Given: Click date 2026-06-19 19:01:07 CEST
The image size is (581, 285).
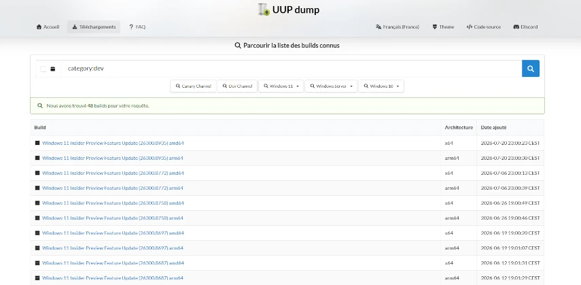Looking at the screenshot, I should (x=510, y=248).
